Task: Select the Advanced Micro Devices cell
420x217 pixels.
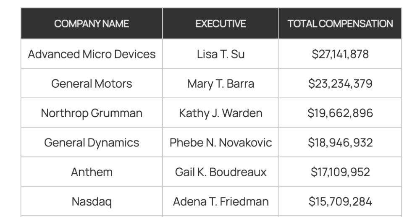Action: coord(92,54)
